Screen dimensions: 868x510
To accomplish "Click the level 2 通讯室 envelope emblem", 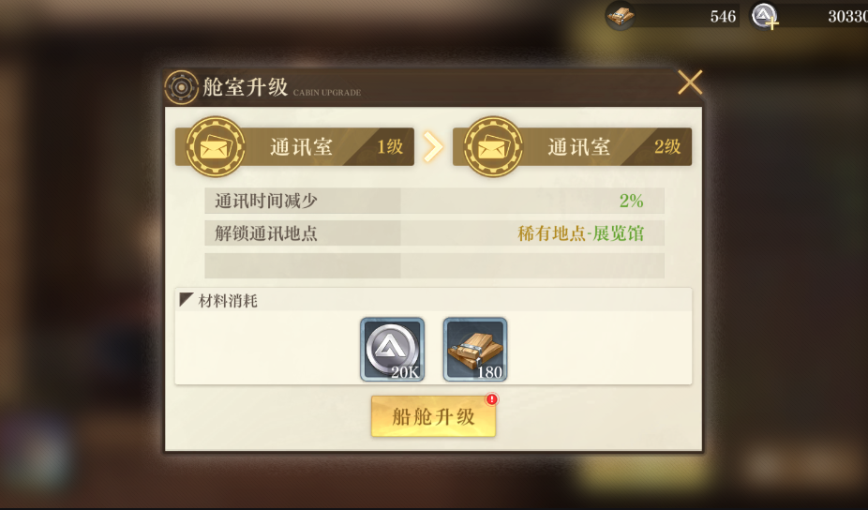I will [493, 147].
